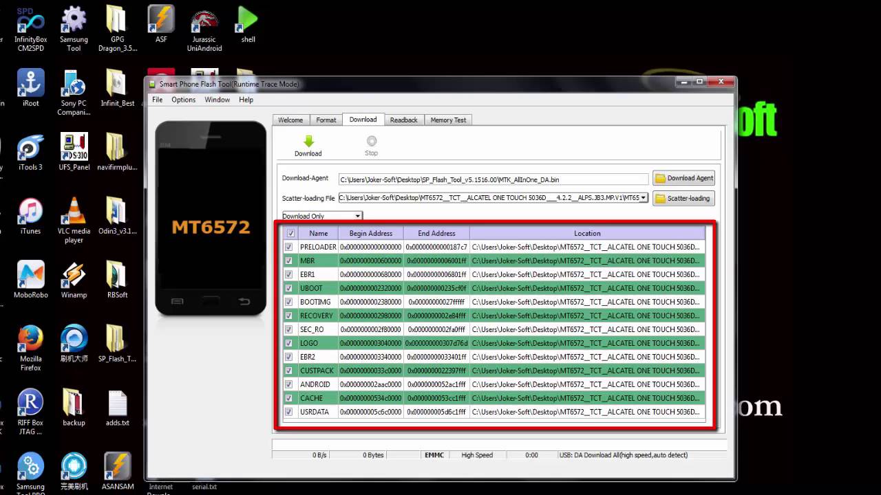Uncheck the UBOOT partition checkbox
Viewport: 881px width, 495px height.
[288, 288]
